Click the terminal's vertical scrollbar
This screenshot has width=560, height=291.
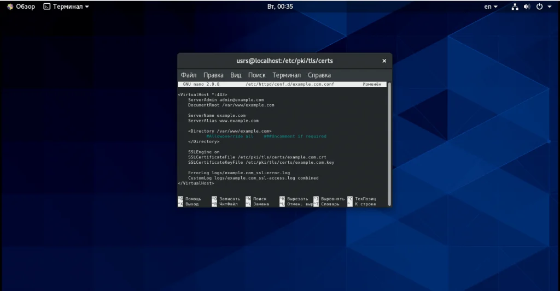(389, 142)
